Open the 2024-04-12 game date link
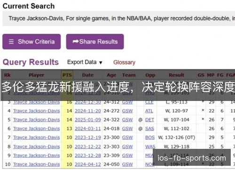The width and height of the screenshot is (235, 170). [88, 164]
